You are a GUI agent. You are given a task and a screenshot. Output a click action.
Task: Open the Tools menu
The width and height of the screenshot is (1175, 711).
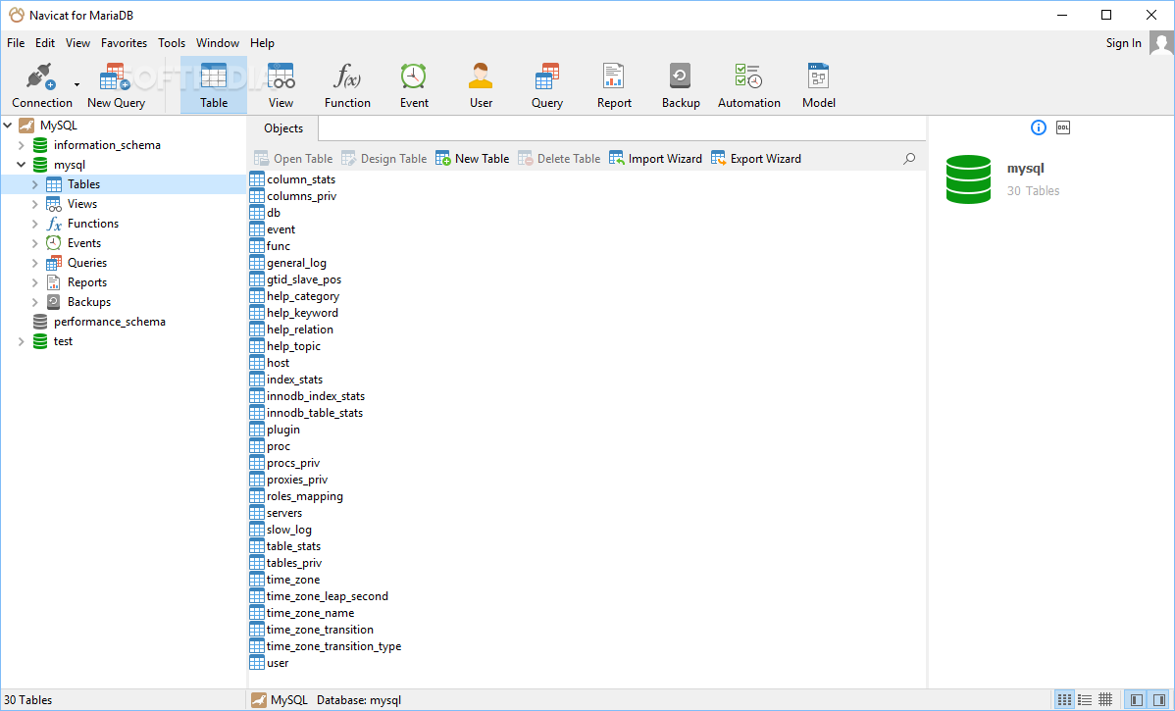coord(172,43)
